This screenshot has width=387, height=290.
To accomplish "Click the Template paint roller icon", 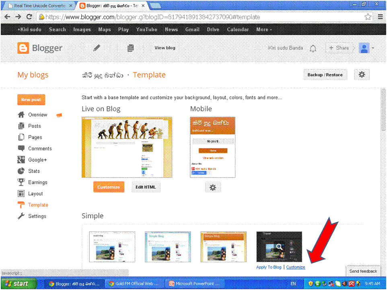I will (x=21, y=205).
